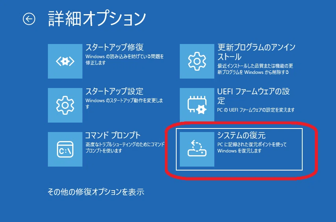The image size is (336, 222).
Task: Open the コマンド プロンプト C:\ icon
Action: [65, 149]
